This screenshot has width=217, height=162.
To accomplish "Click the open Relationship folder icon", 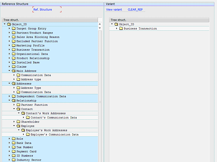I will pos(14,101).
